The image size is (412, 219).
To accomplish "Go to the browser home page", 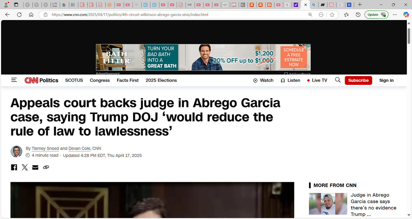I will click(x=31, y=15).
